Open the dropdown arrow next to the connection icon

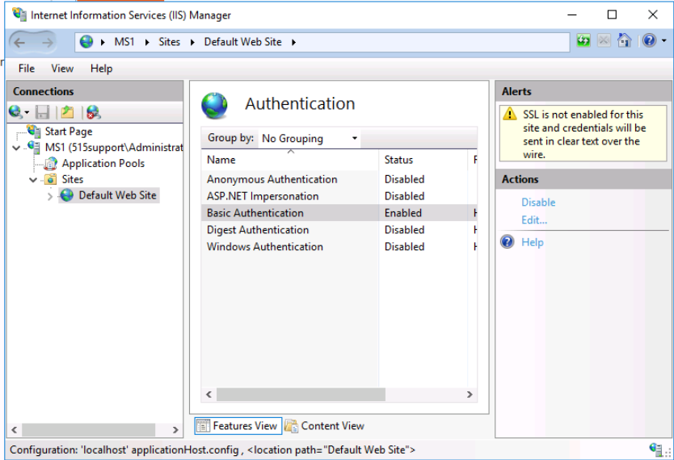[27, 113]
